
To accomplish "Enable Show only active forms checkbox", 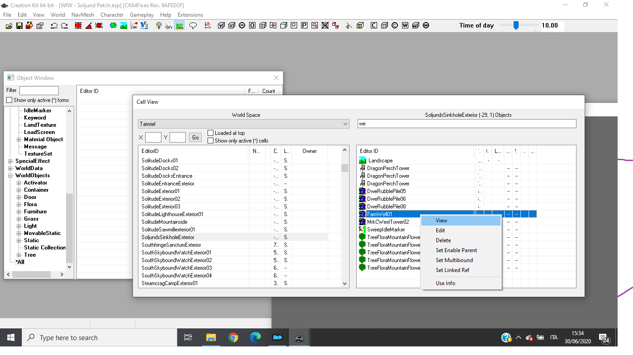I will coord(9,100).
